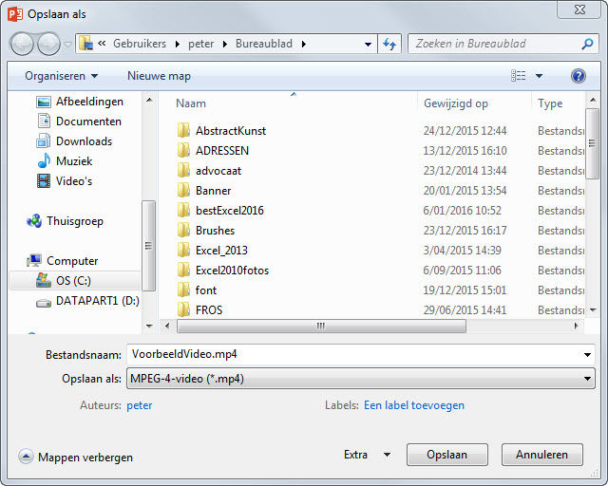Select the FROS folder icon
This screenshot has height=486, width=608.
(183, 310)
